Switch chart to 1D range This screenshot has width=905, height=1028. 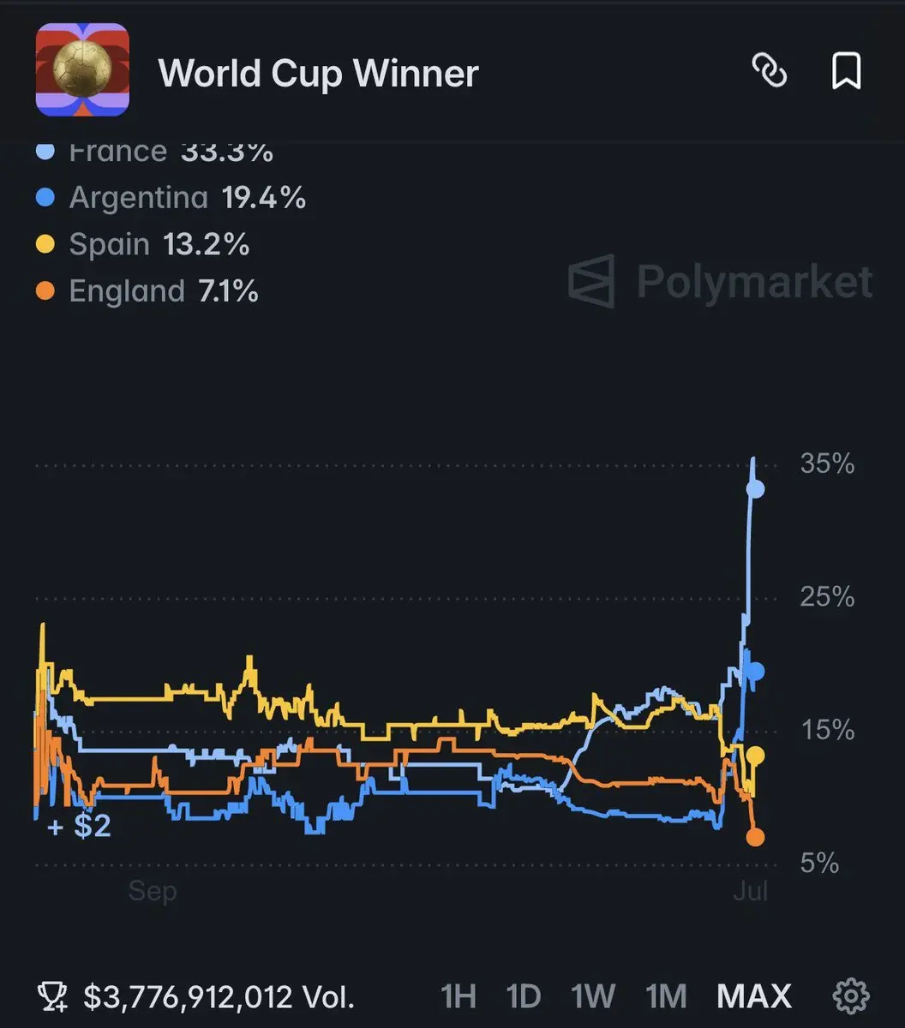(523, 996)
